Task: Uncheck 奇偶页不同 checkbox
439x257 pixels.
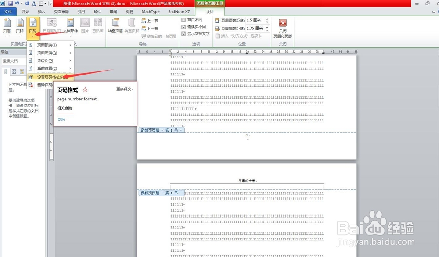Action: (x=184, y=27)
